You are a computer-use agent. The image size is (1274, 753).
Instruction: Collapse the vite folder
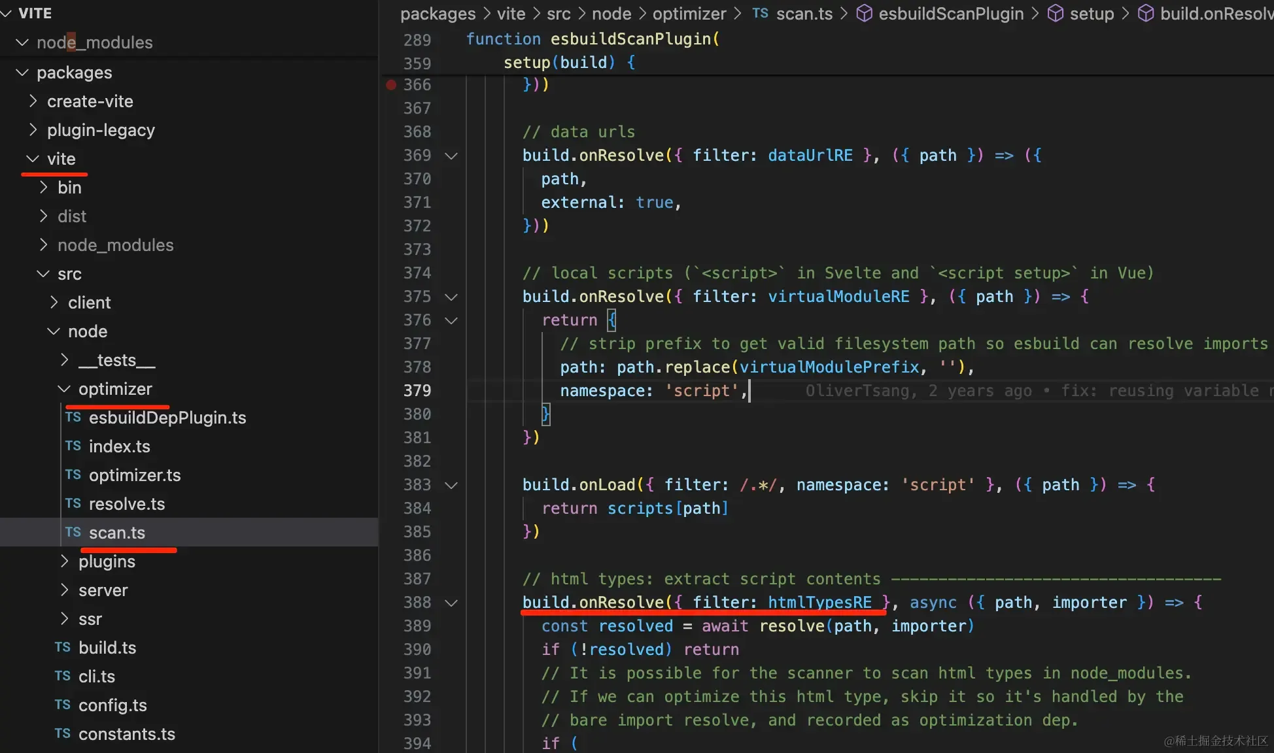tap(33, 158)
